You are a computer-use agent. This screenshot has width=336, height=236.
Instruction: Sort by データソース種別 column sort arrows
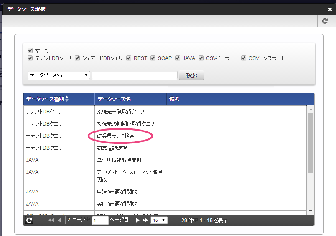click(x=67, y=99)
